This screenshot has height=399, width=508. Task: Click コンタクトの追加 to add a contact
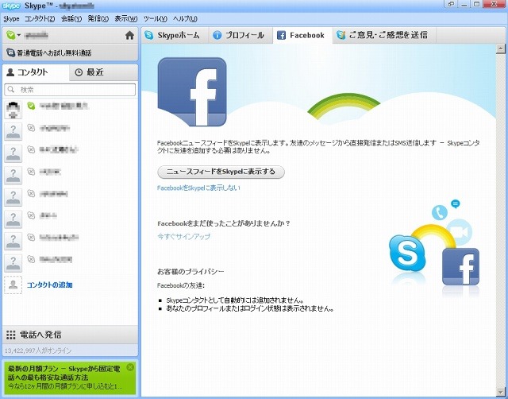[49, 285]
